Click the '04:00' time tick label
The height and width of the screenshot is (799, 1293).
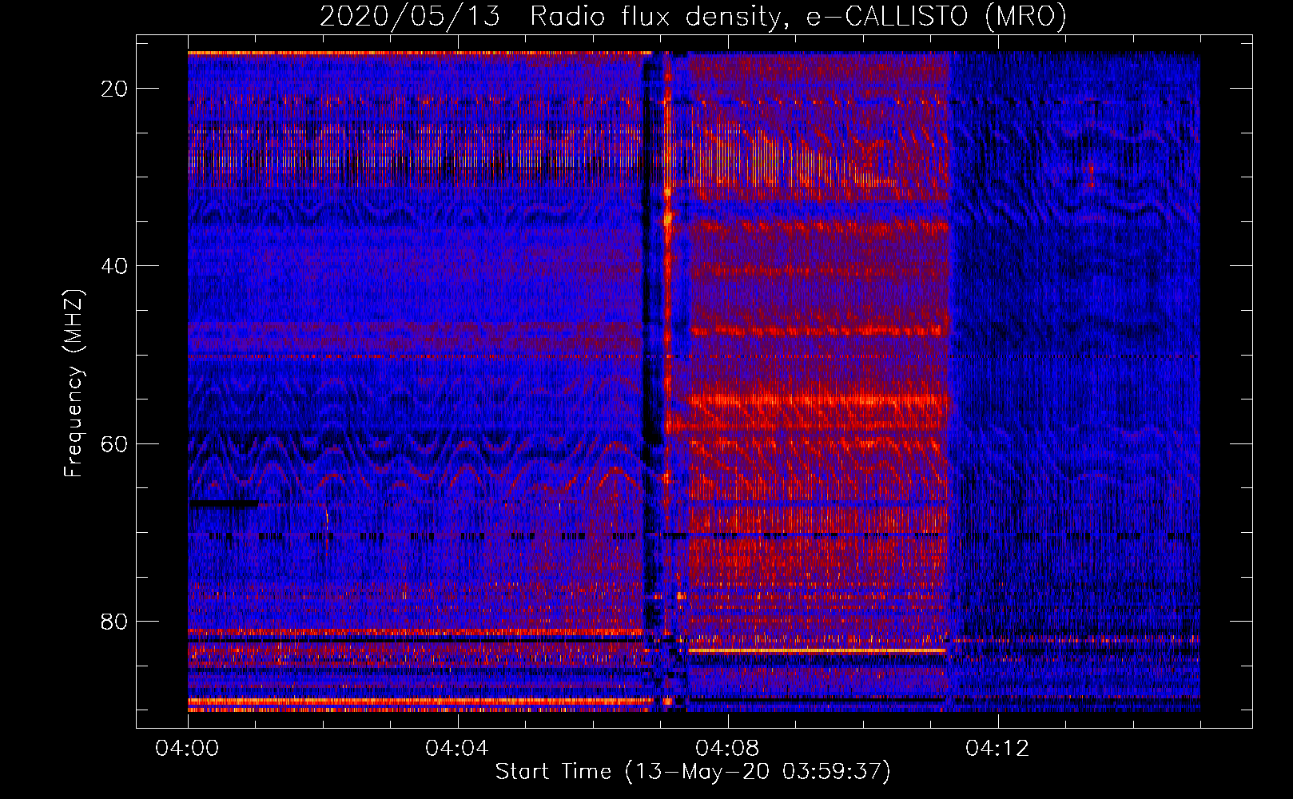pyautogui.click(x=187, y=749)
